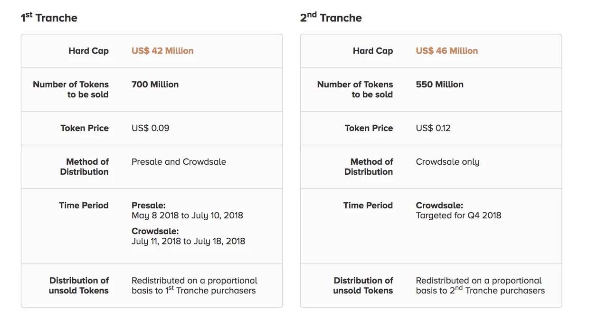The width and height of the screenshot is (608, 328).
Task: Click the Hard Cap label in the 1st Tranche table
Action: click(89, 51)
